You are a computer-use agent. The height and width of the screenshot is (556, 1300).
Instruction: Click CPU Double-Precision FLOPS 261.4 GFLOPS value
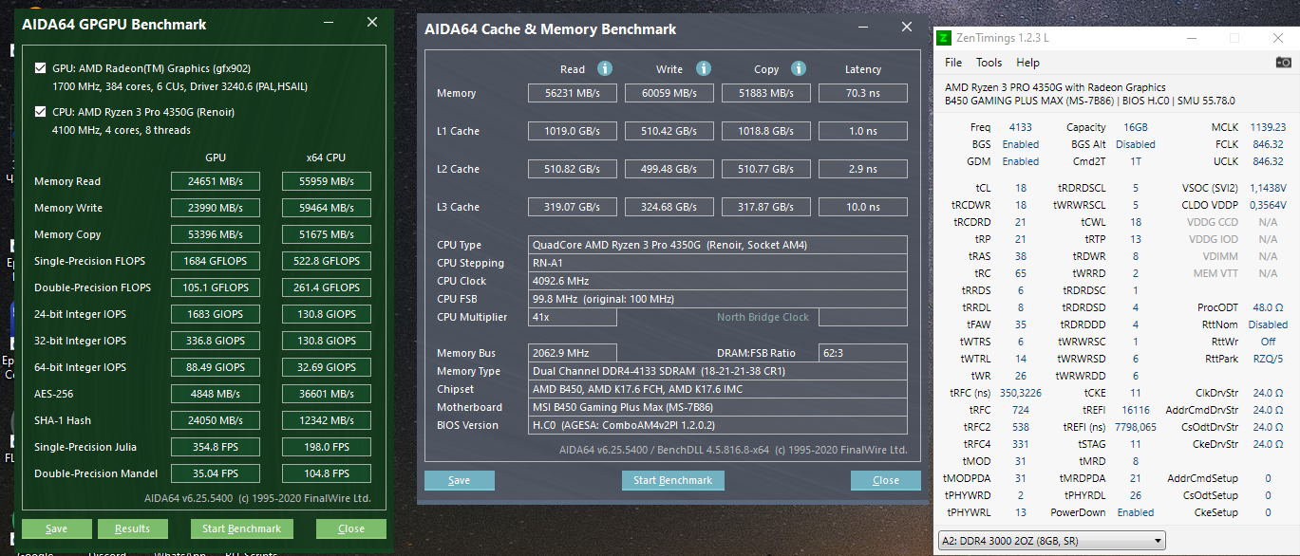(x=327, y=287)
